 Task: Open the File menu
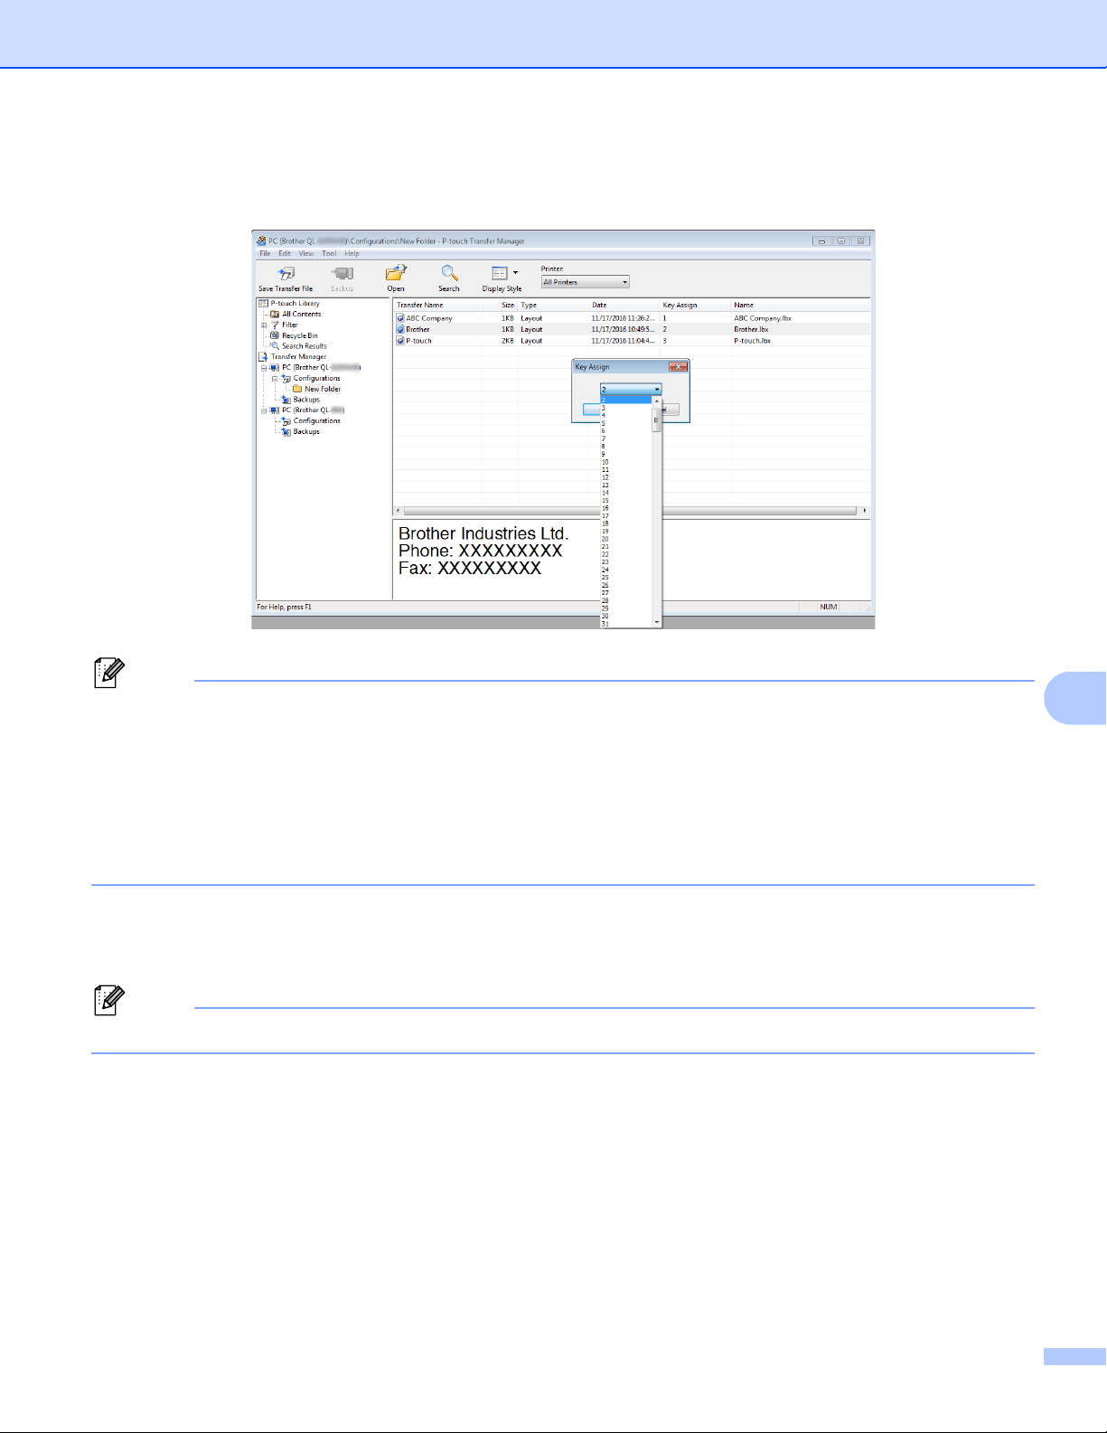[x=265, y=254]
